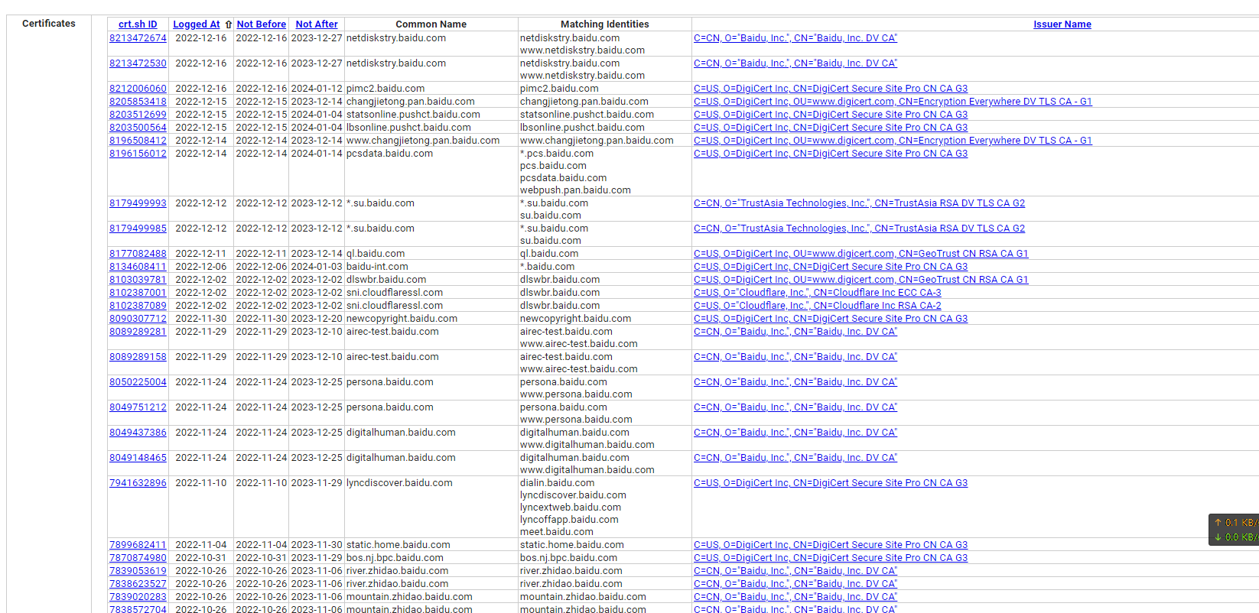This screenshot has height=613, width=1259.
Task: Open certificate ID 8177082488
Action: click(x=138, y=254)
